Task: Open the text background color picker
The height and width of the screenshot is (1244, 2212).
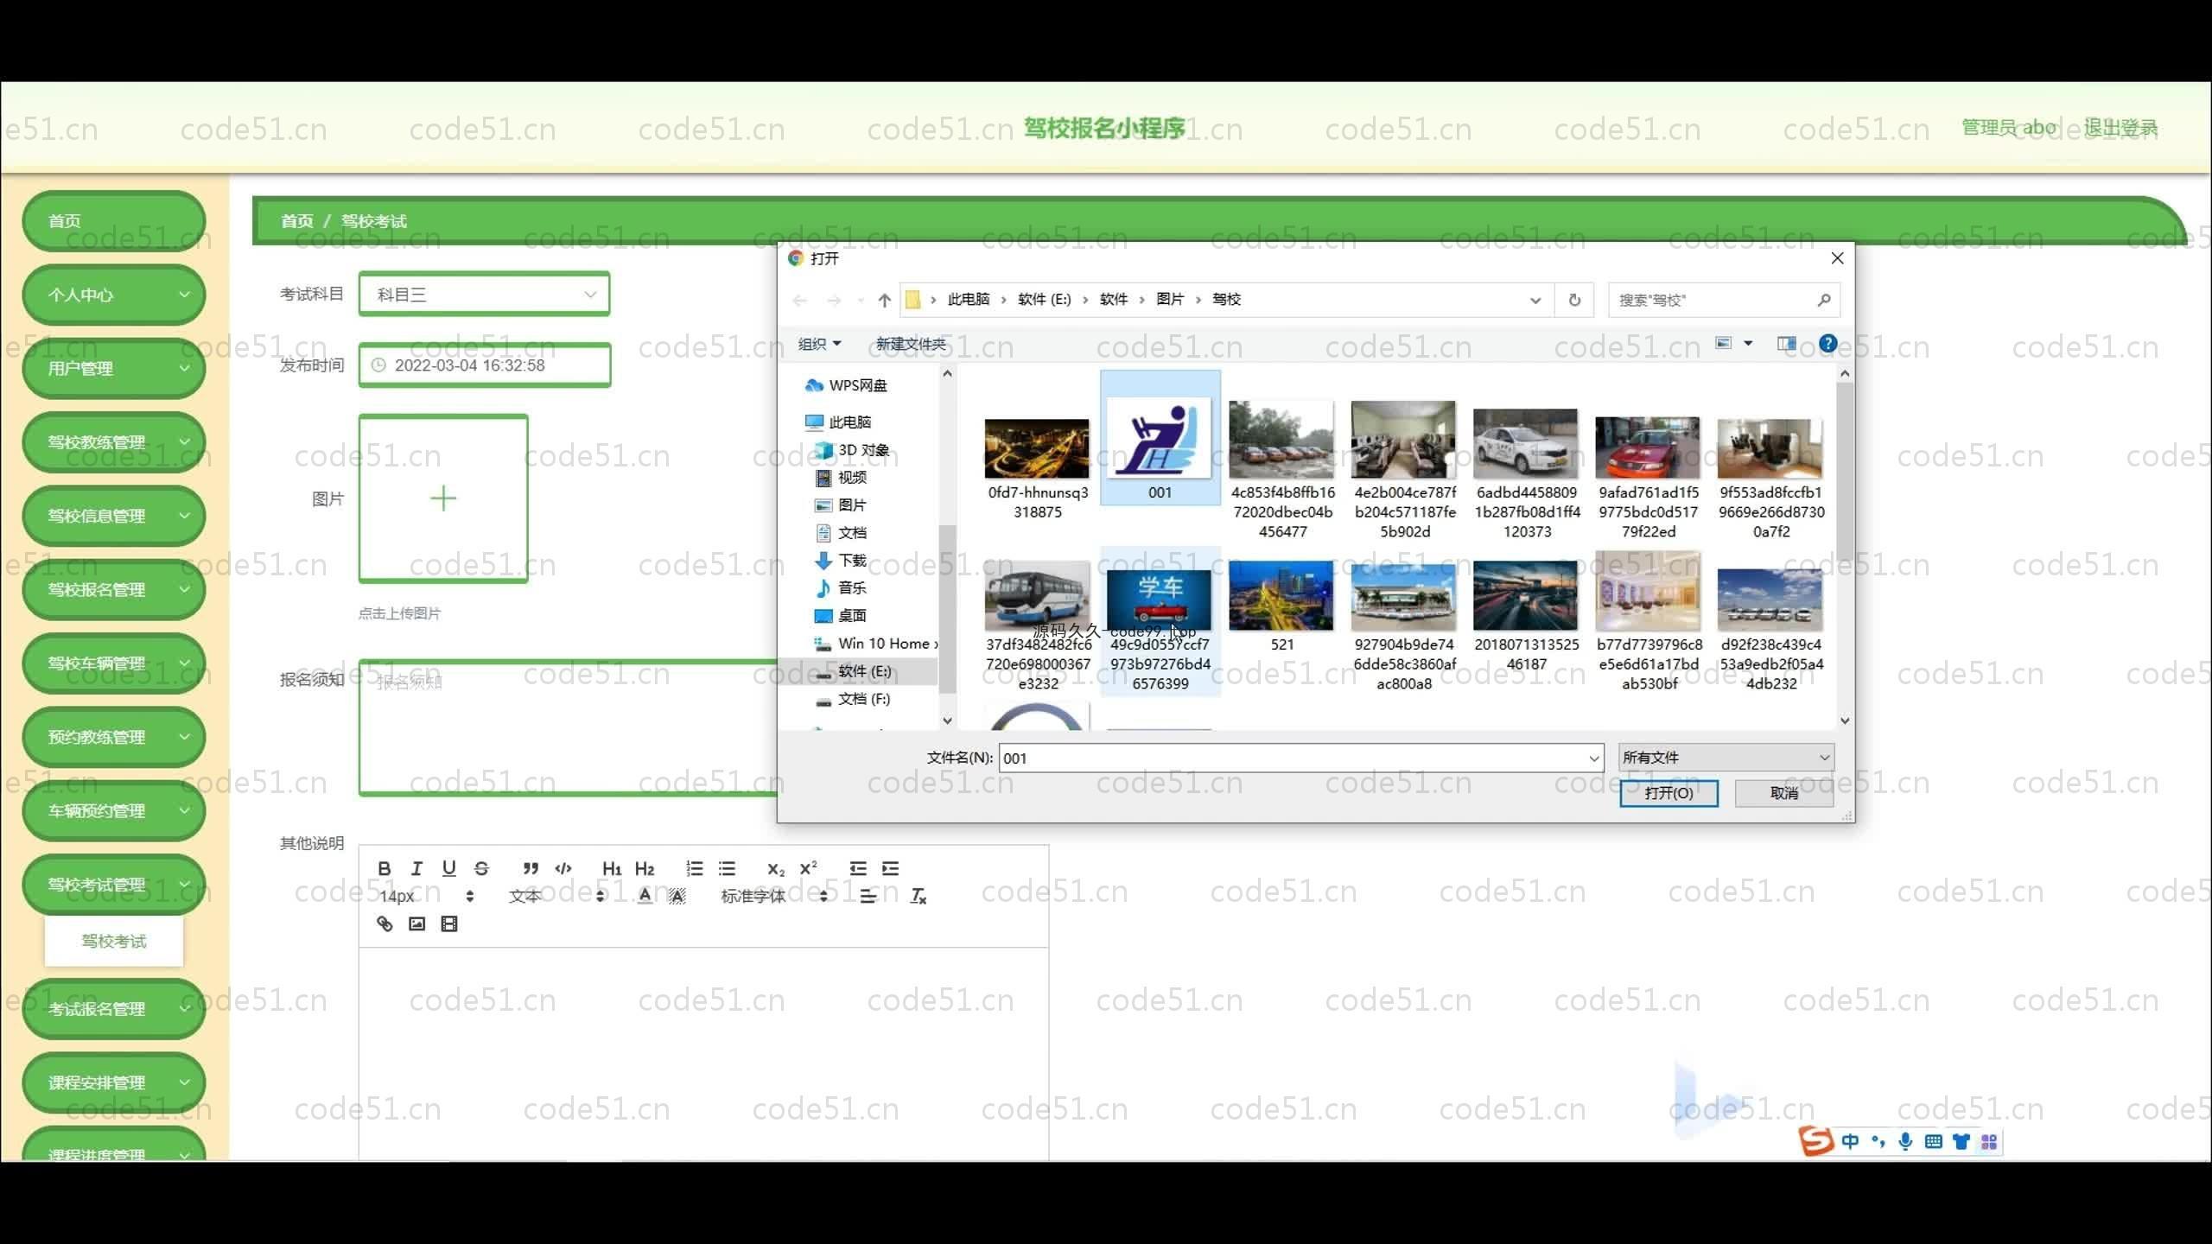Action: click(677, 896)
